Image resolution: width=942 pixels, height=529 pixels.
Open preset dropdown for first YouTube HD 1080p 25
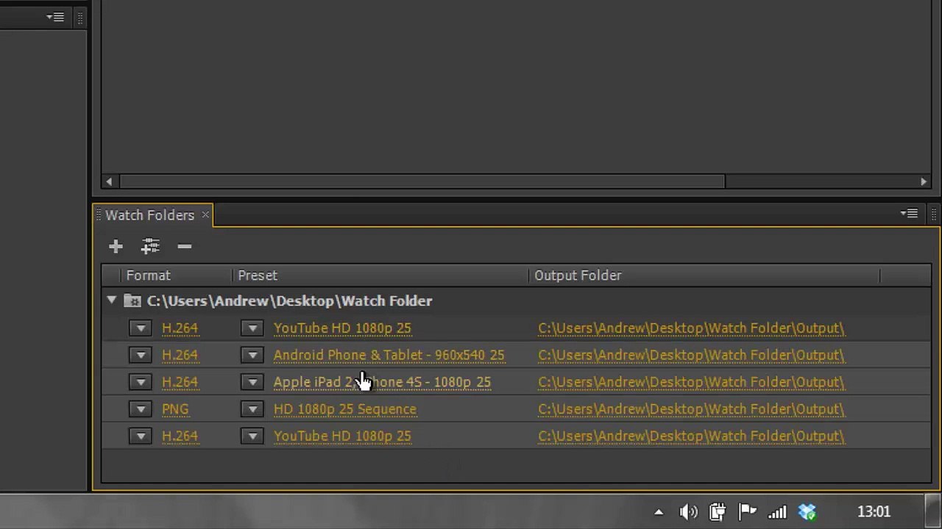tap(252, 328)
